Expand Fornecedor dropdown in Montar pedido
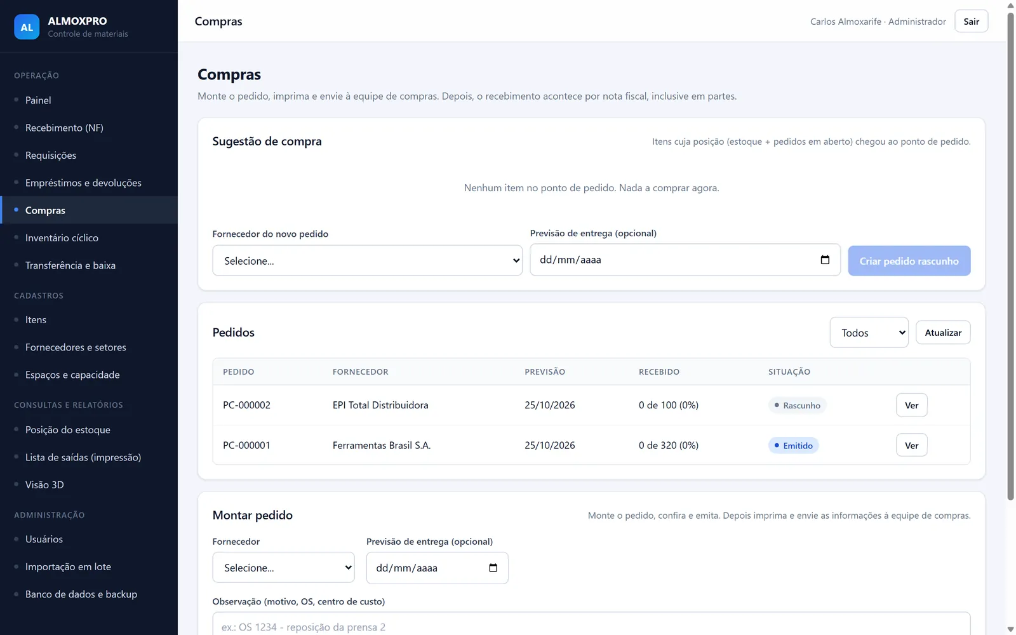Image resolution: width=1016 pixels, height=635 pixels. point(283,568)
